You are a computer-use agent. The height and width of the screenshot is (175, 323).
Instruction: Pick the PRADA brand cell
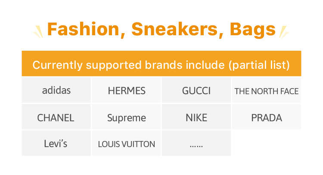point(266,117)
